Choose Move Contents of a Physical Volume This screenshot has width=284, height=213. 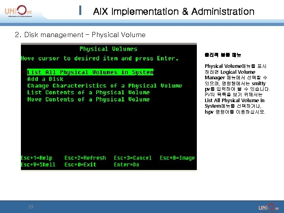coord(88,99)
